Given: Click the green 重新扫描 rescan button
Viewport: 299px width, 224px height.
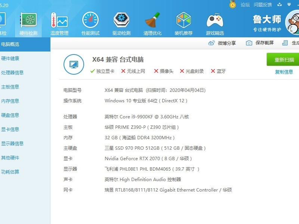Looking at the screenshot, I should pyautogui.click(x=283, y=60).
